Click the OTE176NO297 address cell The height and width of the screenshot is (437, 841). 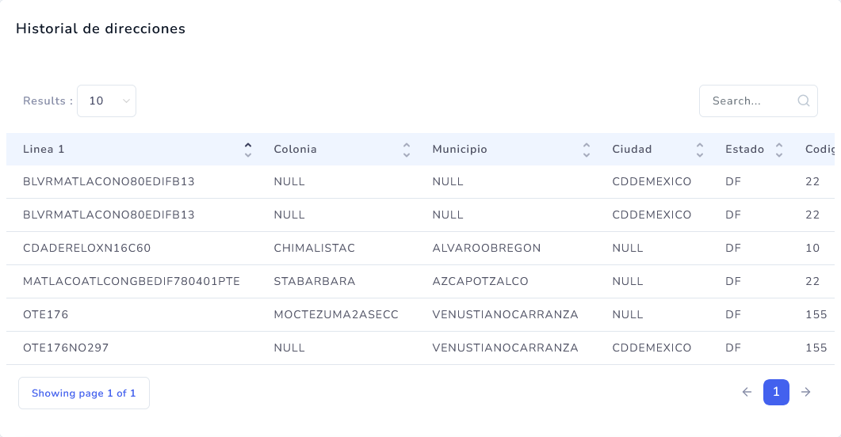(x=66, y=348)
